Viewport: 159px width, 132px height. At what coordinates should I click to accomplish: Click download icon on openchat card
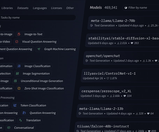144,61
